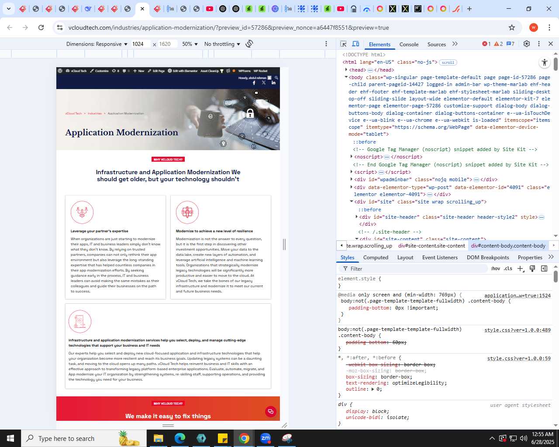Open the DOM Breakpoints tab

pyautogui.click(x=488, y=258)
